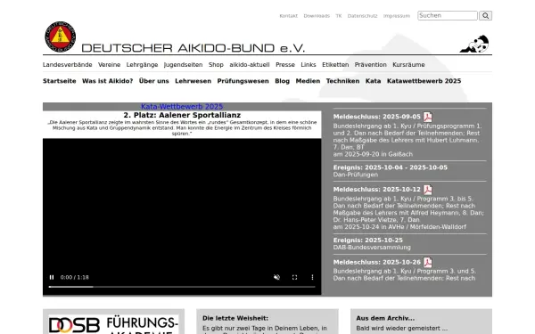
Task: Open PDF for Meldeschluss 2025-10-26
Action: (x=428, y=263)
